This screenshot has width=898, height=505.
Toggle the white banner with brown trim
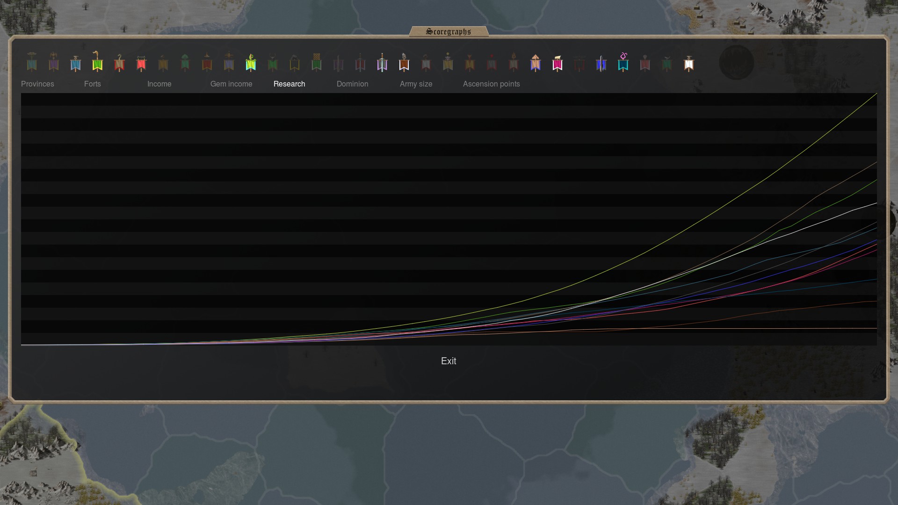click(x=689, y=63)
